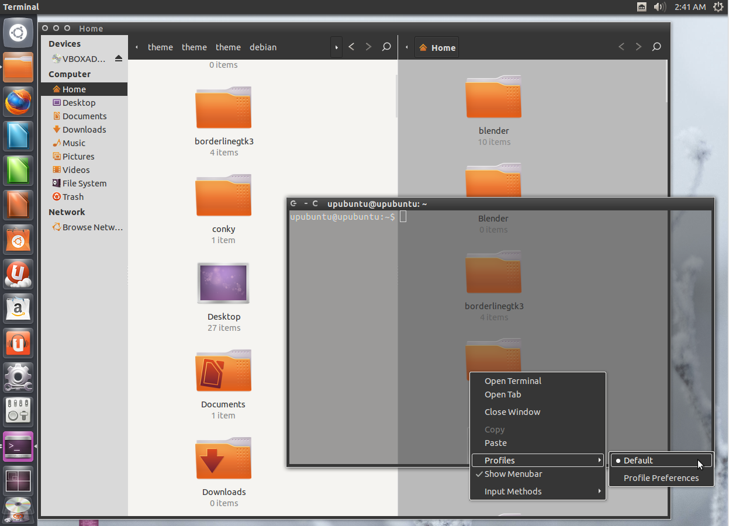Open the Ubuntu Dash home launcher
This screenshot has width=729, height=526.
tap(18, 33)
